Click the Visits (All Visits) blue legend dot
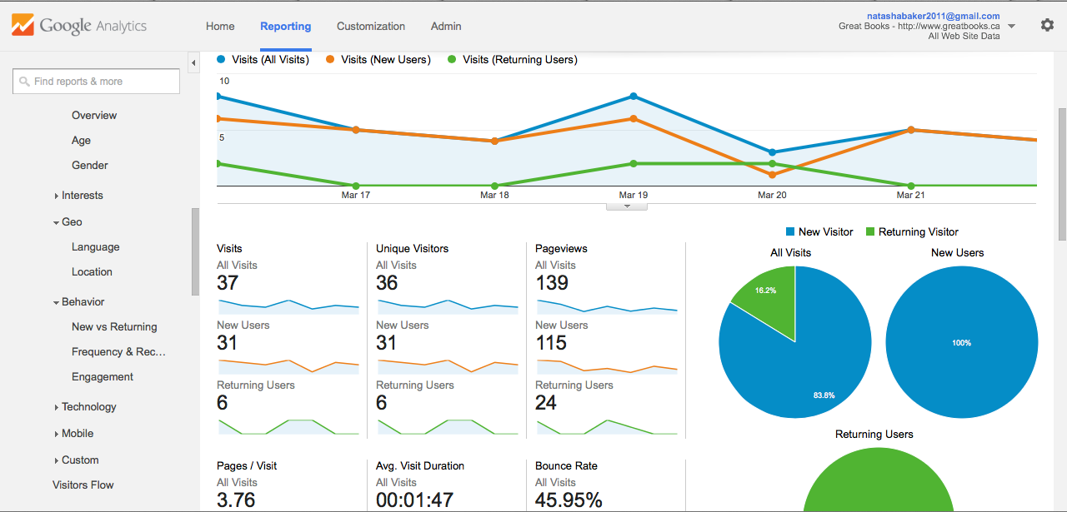 221,59
